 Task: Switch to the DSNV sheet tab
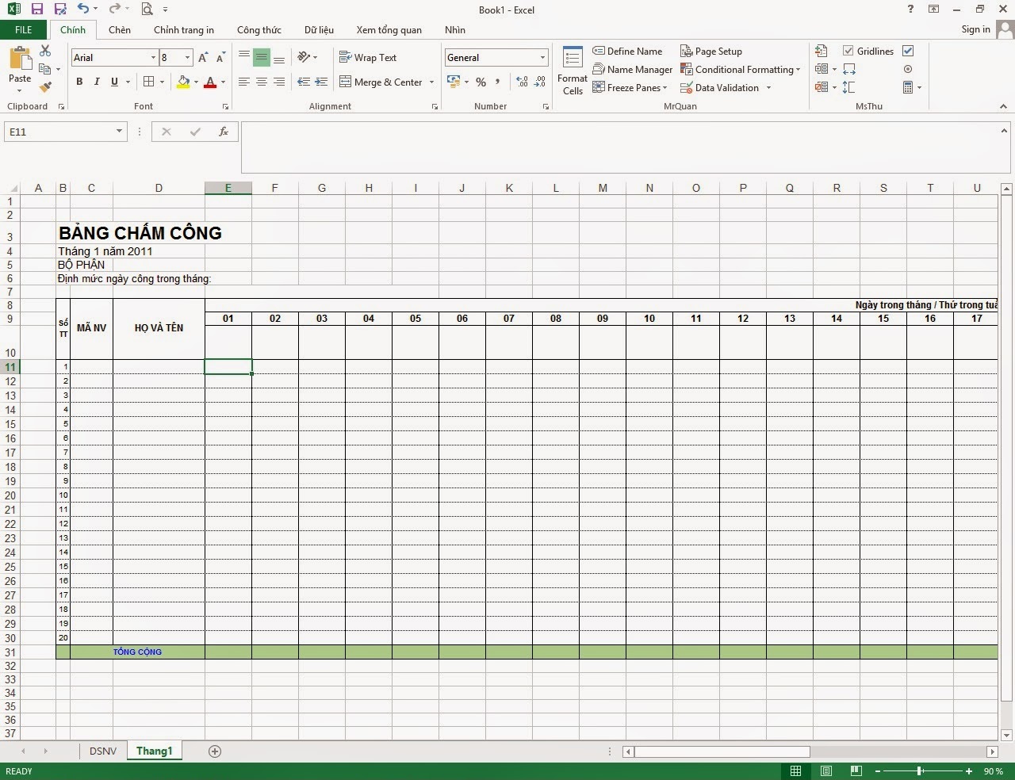pos(103,751)
